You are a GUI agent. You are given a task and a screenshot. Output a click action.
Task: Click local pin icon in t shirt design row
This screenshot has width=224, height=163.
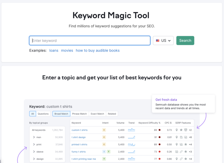(177, 137)
